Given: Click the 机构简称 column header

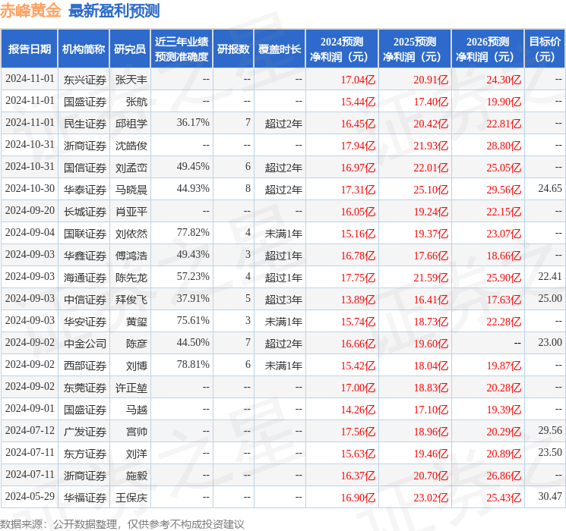Looking at the screenshot, I should [x=84, y=49].
